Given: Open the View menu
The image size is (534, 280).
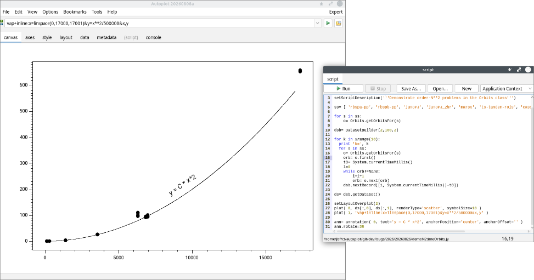Looking at the screenshot, I should tap(32, 12).
